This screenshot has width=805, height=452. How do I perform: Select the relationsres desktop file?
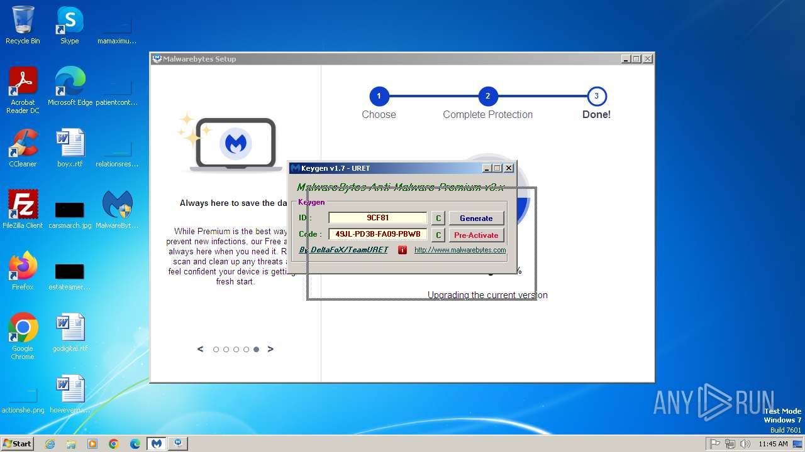pos(117,152)
